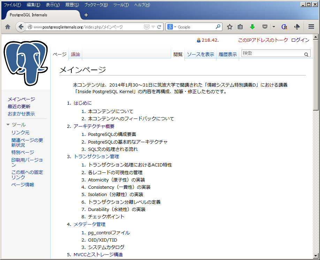Click the globe site identity icon

point(30,27)
